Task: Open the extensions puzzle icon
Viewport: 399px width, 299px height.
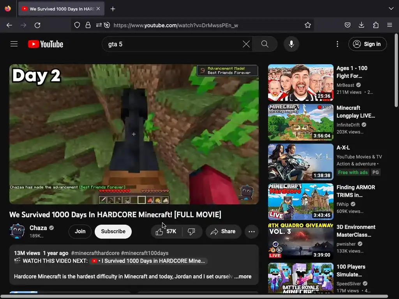Action: 376,25
